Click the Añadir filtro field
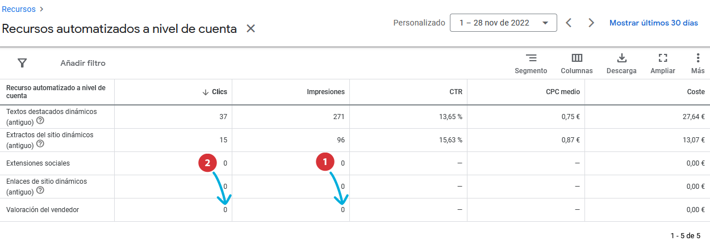Viewport: 710px width, 245px height. 83,63
